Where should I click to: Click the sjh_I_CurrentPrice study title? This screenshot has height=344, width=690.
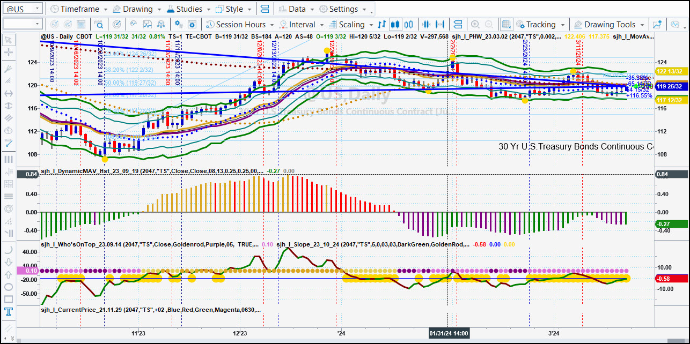coord(151,310)
